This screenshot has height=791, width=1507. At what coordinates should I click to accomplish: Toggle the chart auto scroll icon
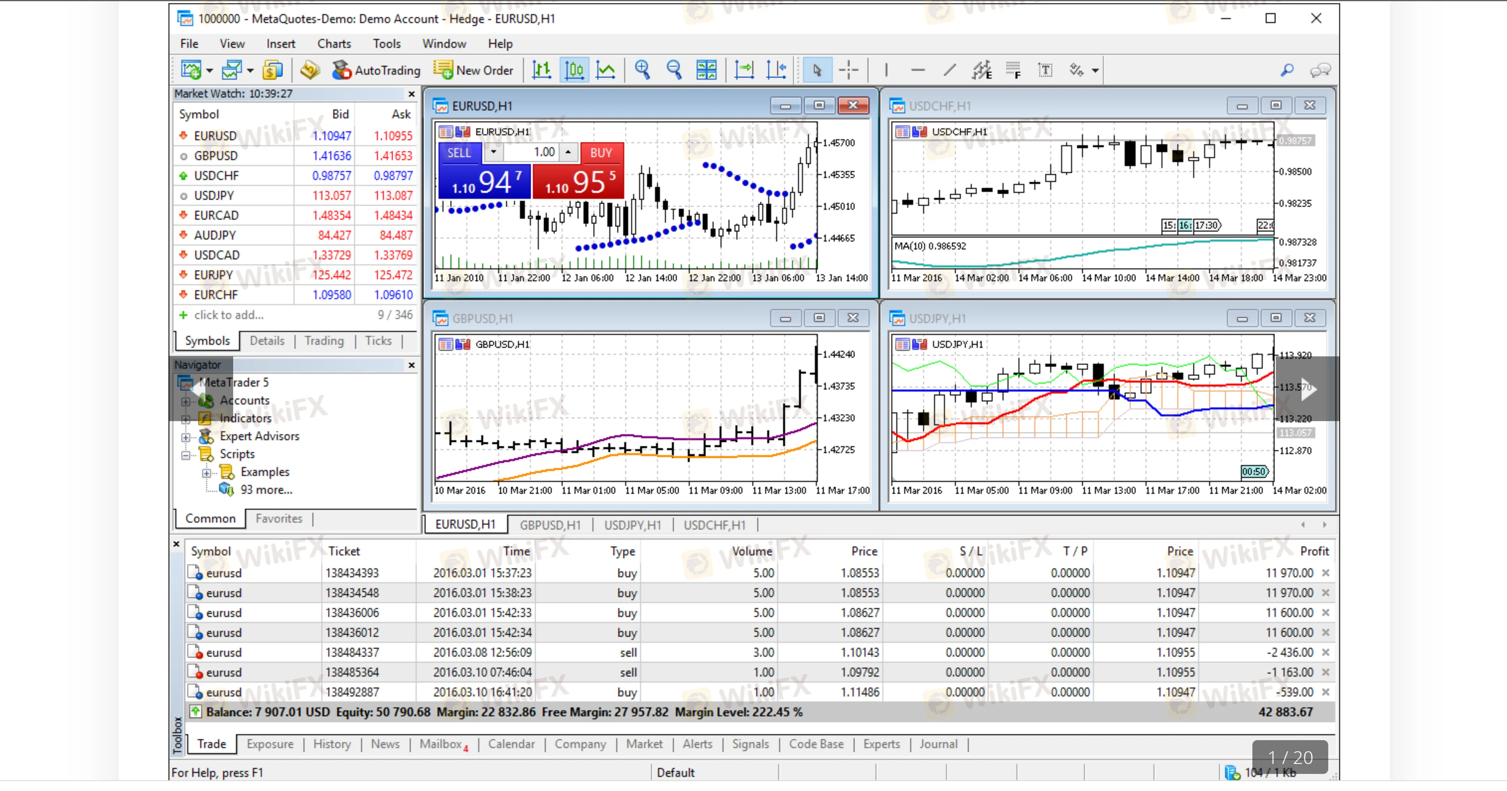point(744,70)
